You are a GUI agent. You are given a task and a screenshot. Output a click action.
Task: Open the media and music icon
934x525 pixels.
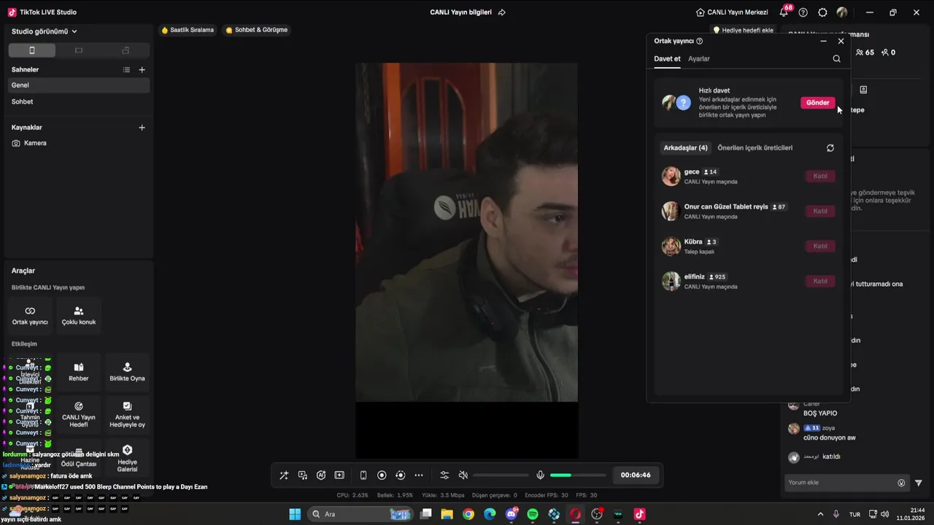[303, 475]
